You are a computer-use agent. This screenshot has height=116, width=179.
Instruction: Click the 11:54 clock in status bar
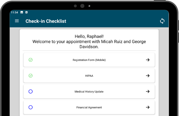click(x=14, y=12)
